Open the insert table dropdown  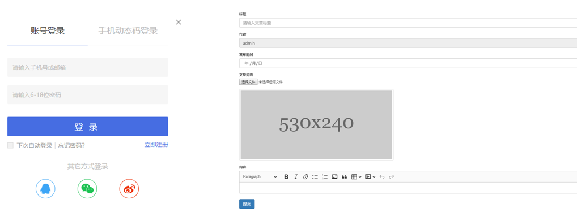[x=356, y=177]
